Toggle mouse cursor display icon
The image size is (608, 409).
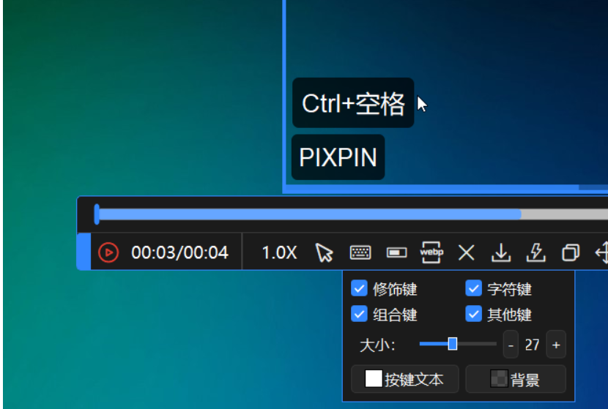click(x=325, y=252)
